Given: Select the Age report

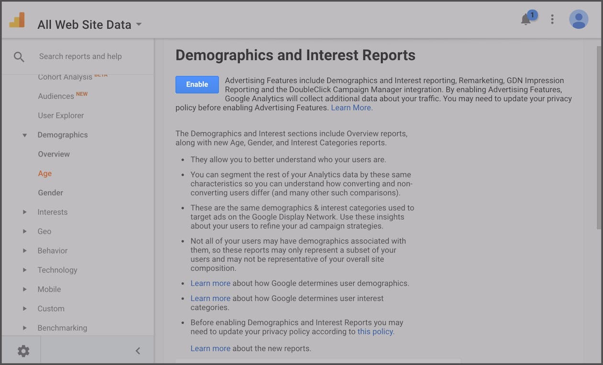Looking at the screenshot, I should pyautogui.click(x=45, y=173).
